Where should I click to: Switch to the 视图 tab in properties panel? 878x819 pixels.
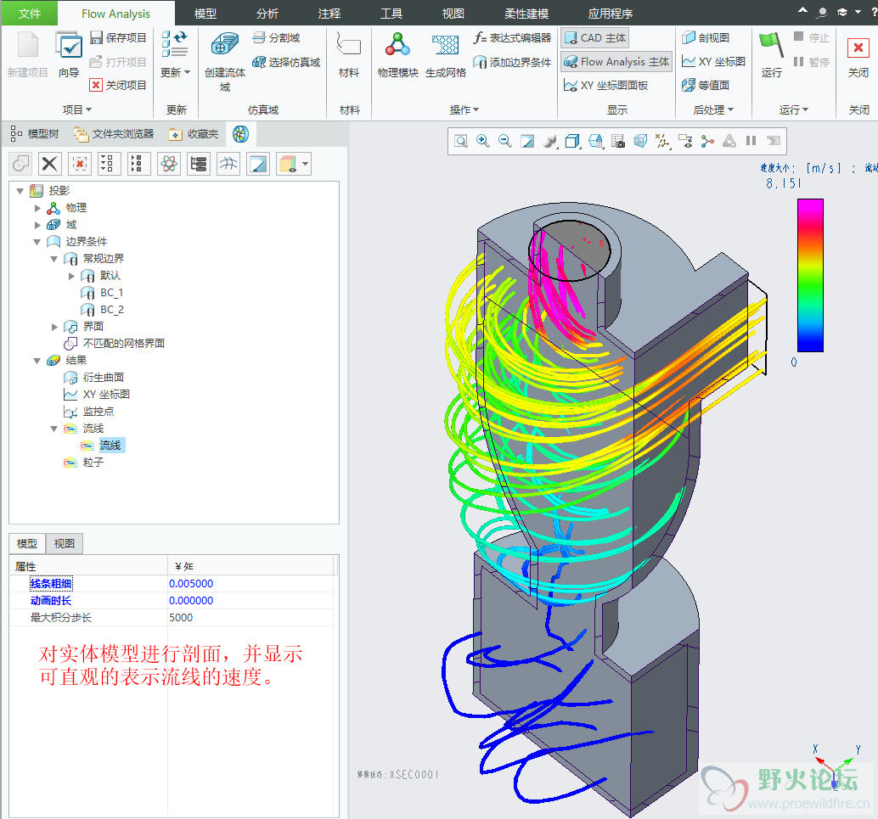click(x=65, y=544)
